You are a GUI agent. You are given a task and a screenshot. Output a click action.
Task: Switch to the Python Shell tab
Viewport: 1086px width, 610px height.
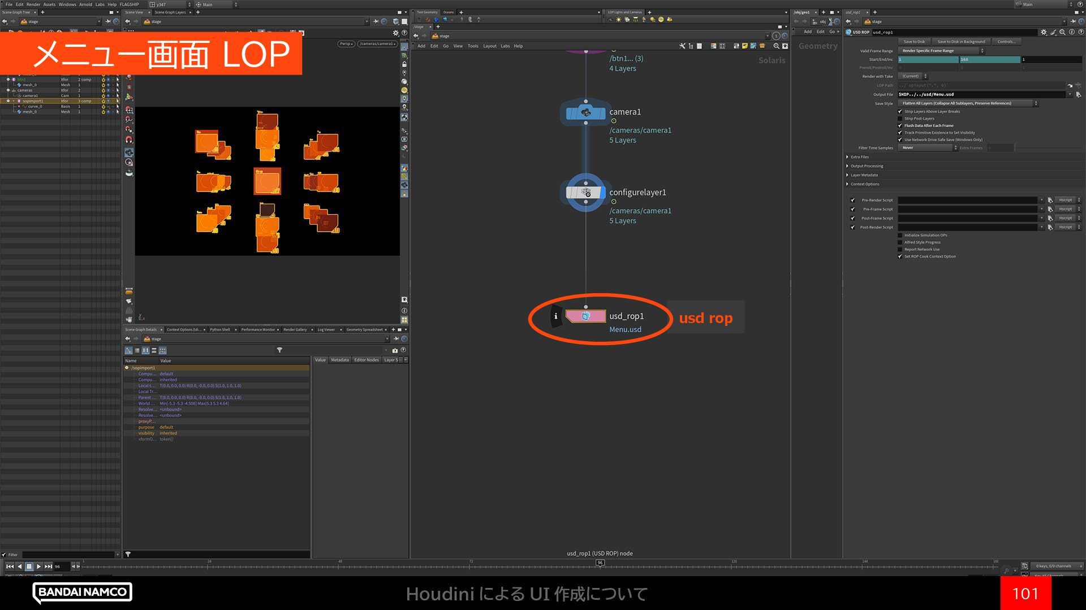219,329
